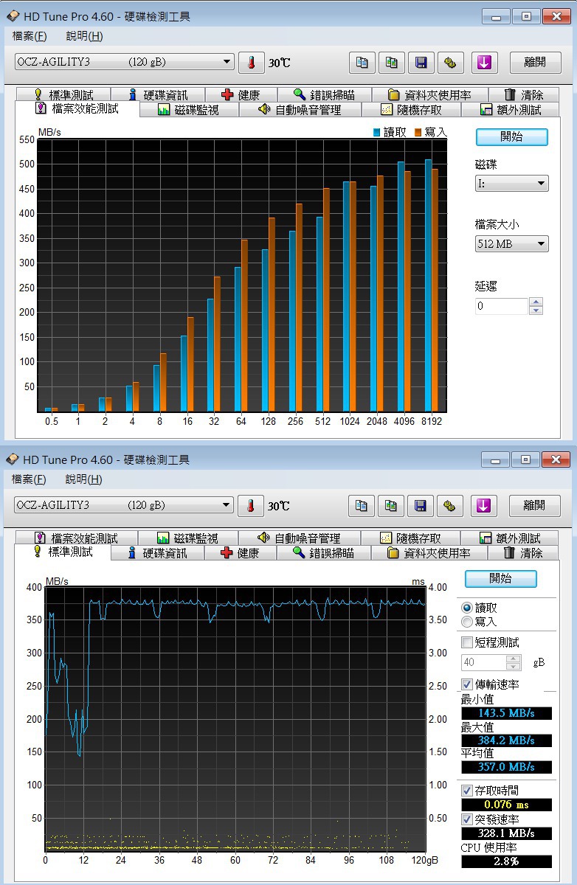Image resolution: width=577 pixels, height=885 pixels.
Task: Click 離開 button in bottom window
Action: (535, 505)
